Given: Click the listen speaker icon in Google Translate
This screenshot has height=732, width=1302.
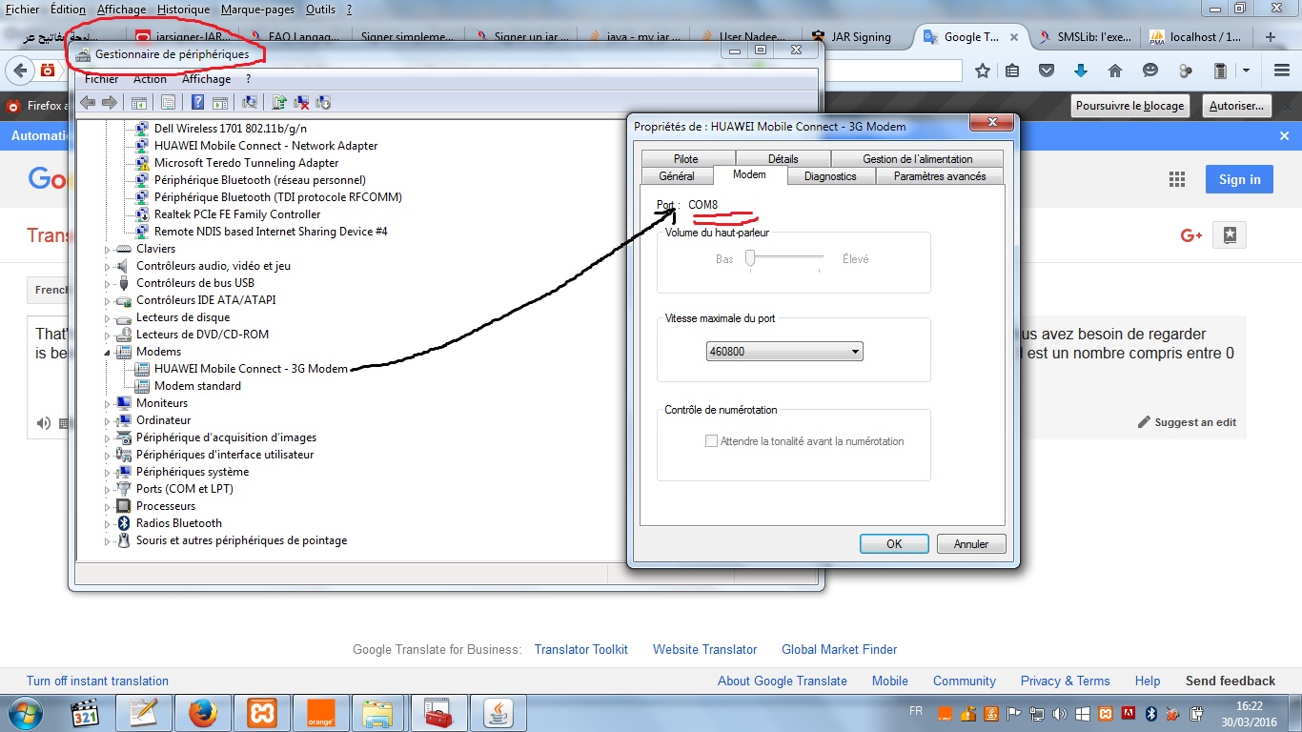Looking at the screenshot, I should pos(44,423).
